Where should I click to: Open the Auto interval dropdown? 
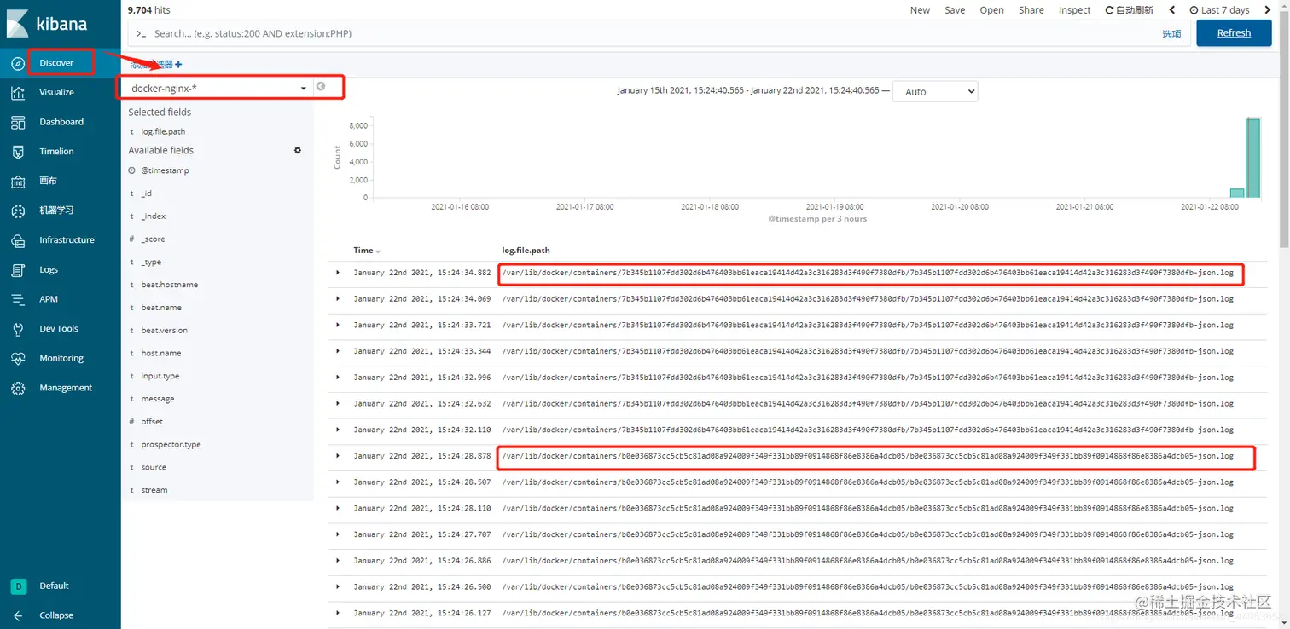click(935, 91)
